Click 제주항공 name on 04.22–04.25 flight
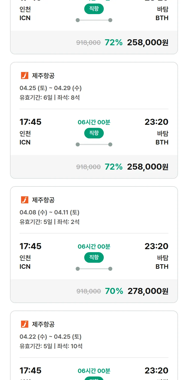Viewport: 188px width, 380px height. 43,324
